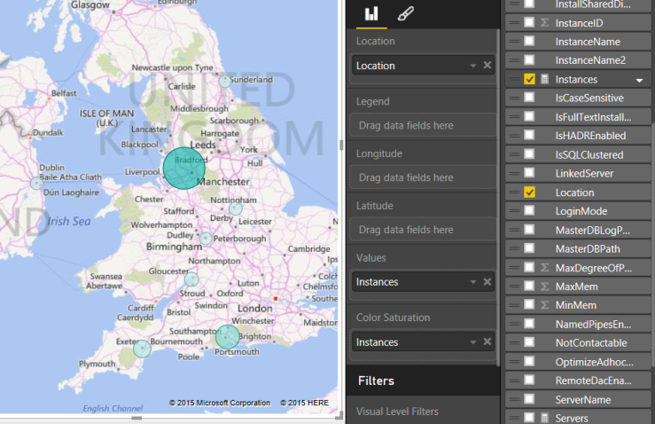Check the MaxMem field checkbox
The image size is (655, 424).
point(529,287)
